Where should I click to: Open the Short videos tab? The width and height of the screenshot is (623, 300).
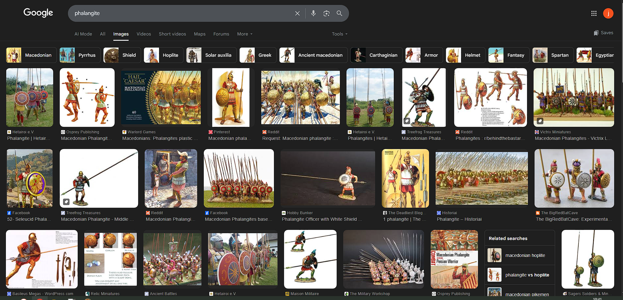[x=172, y=34]
